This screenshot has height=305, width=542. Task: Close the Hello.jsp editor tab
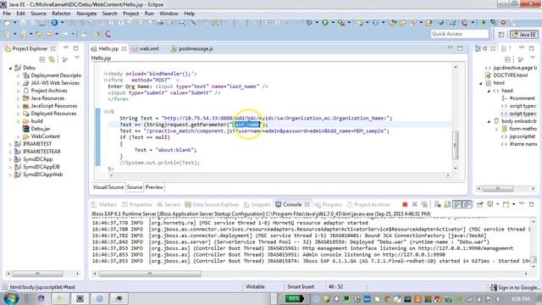point(124,49)
